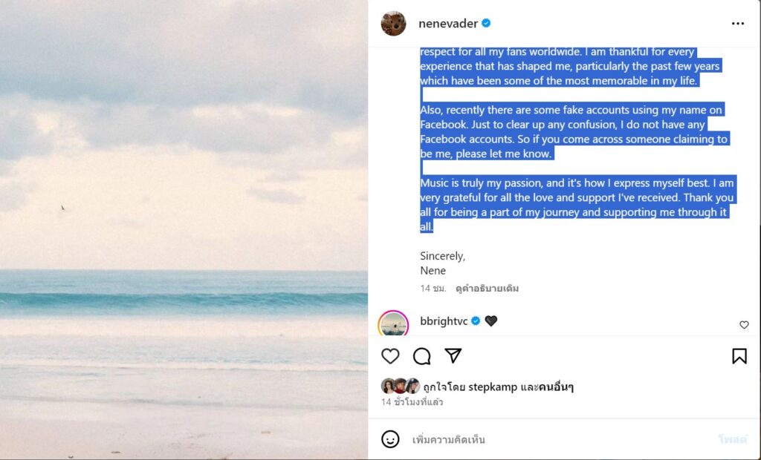View bbrightvc's profile avatar
Screen dimensions: 761x460
click(393, 324)
